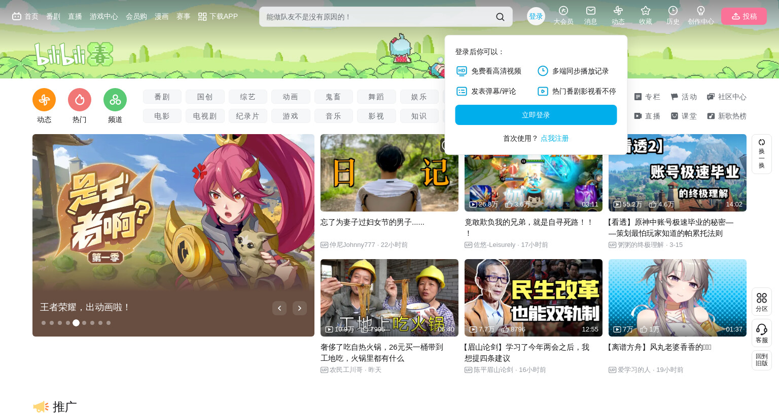Screen dimensions: 779x417
Task: Select the 纪录片 category tag
Action: click(x=248, y=116)
